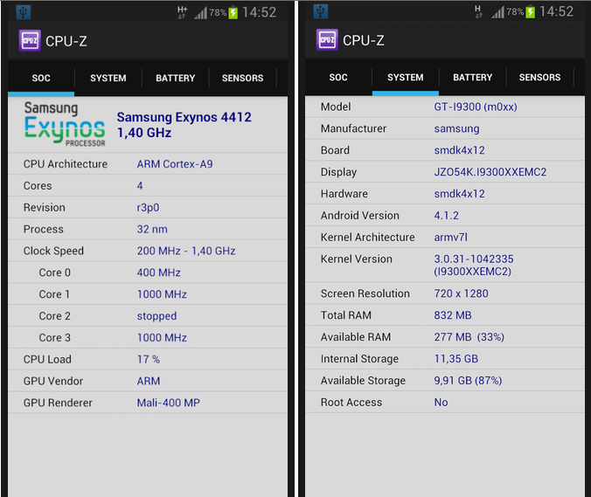
Task: Tap the 'Screen Resolution' label
Action: pyautogui.click(x=365, y=293)
